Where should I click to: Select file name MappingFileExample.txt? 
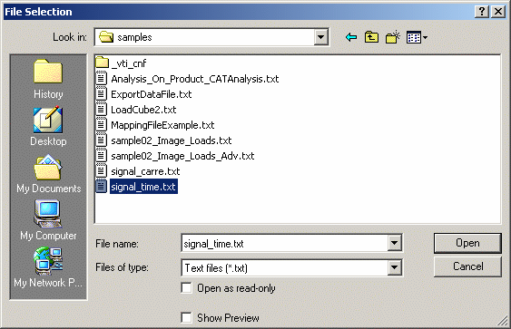pyautogui.click(x=162, y=125)
